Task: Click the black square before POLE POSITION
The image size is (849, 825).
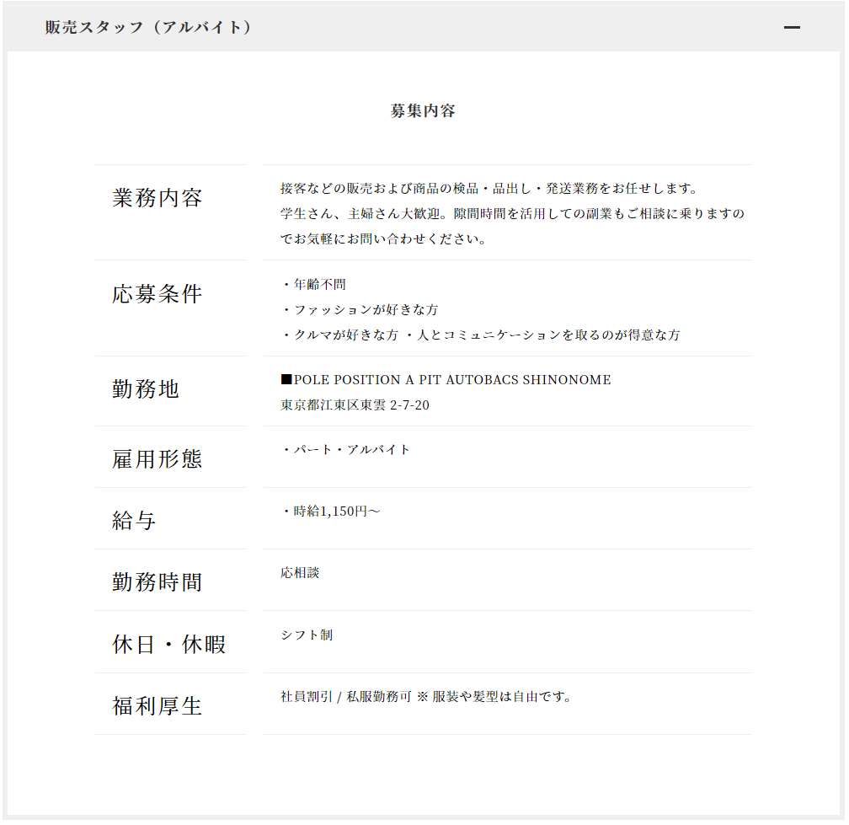Action: 286,380
